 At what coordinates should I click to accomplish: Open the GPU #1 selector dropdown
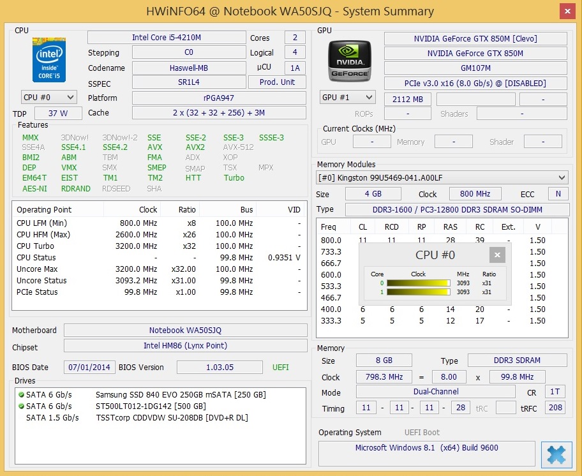coord(347,98)
